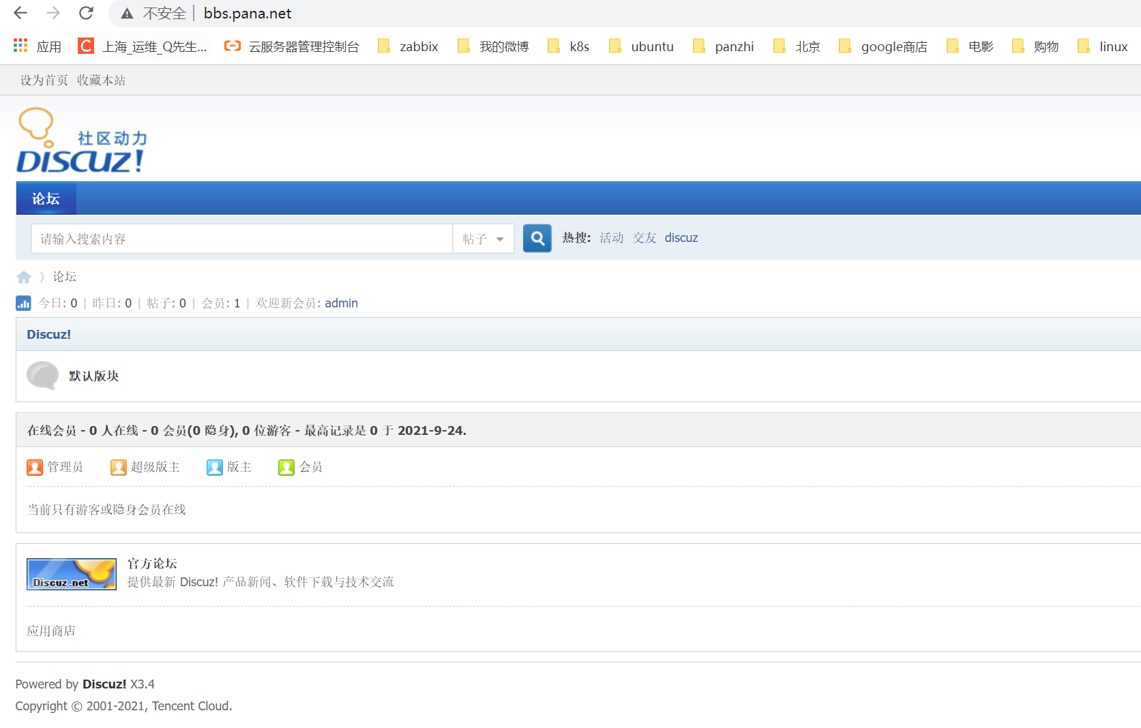Click the home icon in breadcrumb

pyautogui.click(x=24, y=277)
